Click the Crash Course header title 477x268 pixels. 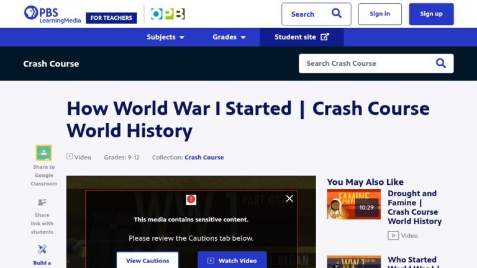coord(51,64)
